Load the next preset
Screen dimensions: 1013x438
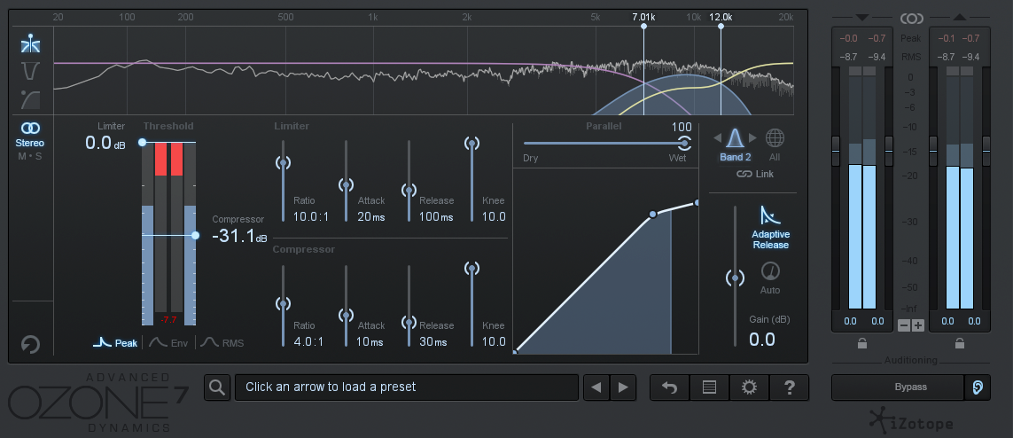(623, 387)
